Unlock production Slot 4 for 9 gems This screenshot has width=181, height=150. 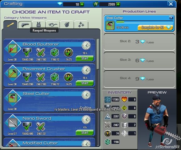pos(139,79)
